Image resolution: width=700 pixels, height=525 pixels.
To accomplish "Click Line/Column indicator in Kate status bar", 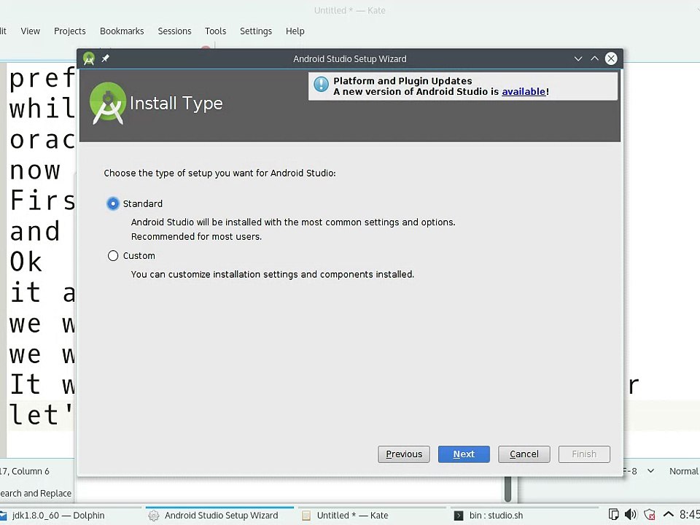I will [25, 471].
